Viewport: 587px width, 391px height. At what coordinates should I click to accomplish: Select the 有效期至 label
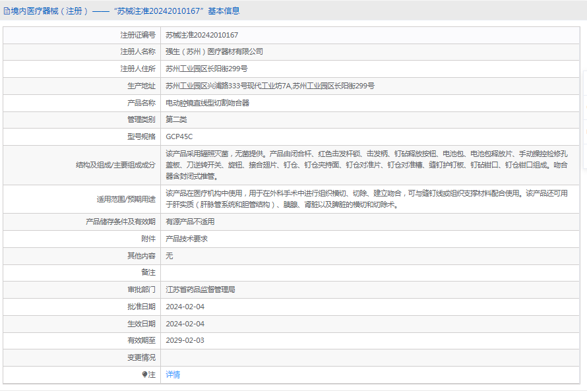tap(141, 340)
